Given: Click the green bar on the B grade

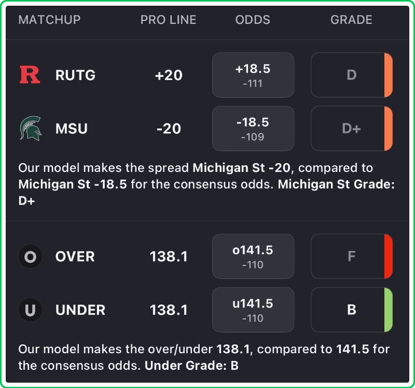Looking at the screenshot, I should (389, 310).
